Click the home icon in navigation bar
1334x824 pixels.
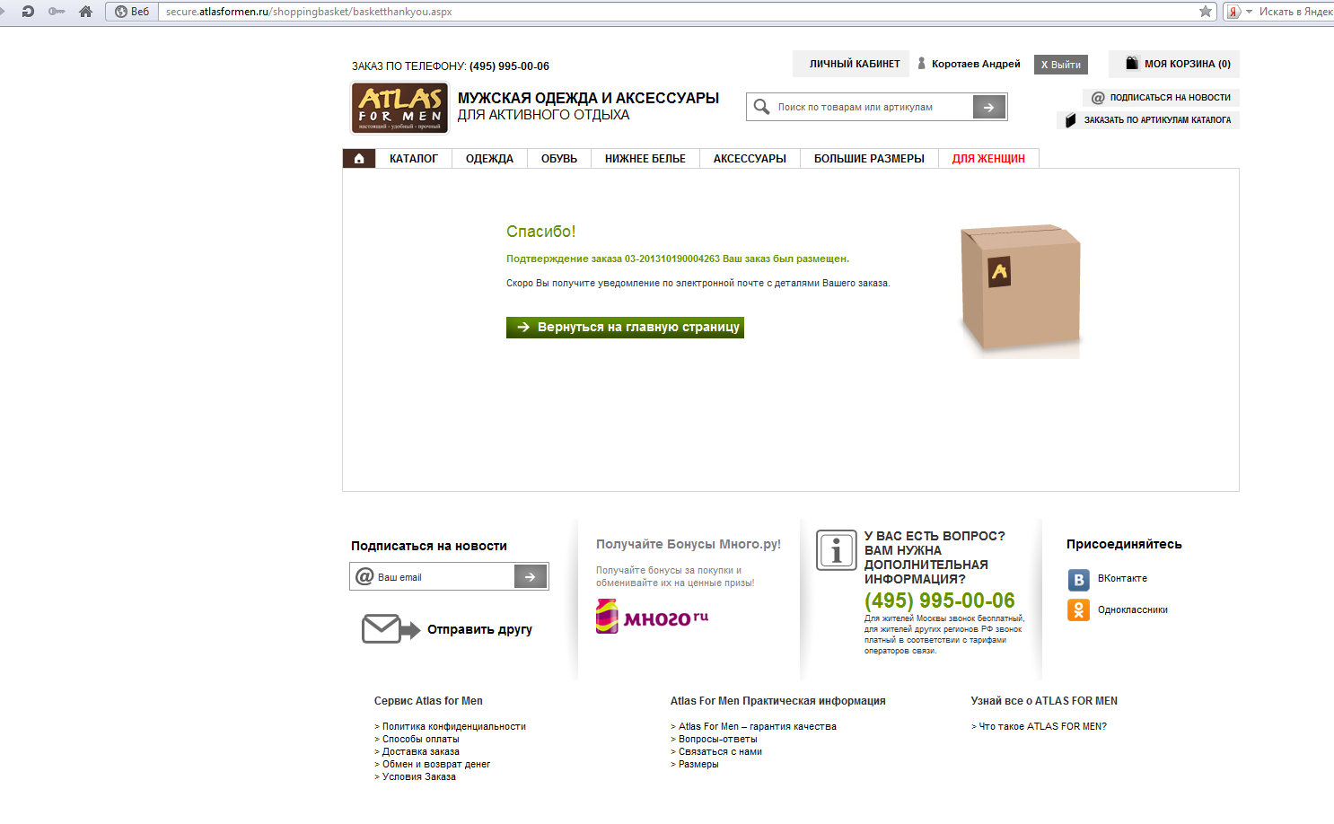coord(359,159)
